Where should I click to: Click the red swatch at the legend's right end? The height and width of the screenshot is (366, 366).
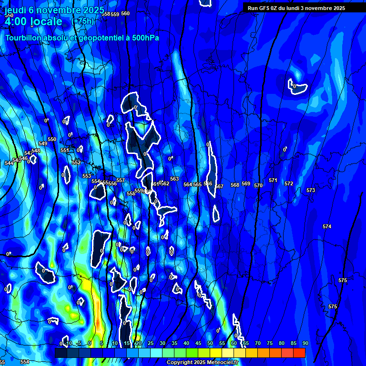click(x=299, y=353)
